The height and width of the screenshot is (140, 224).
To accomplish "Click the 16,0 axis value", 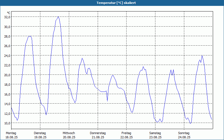I will pyautogui.click(x=7, y=94).
